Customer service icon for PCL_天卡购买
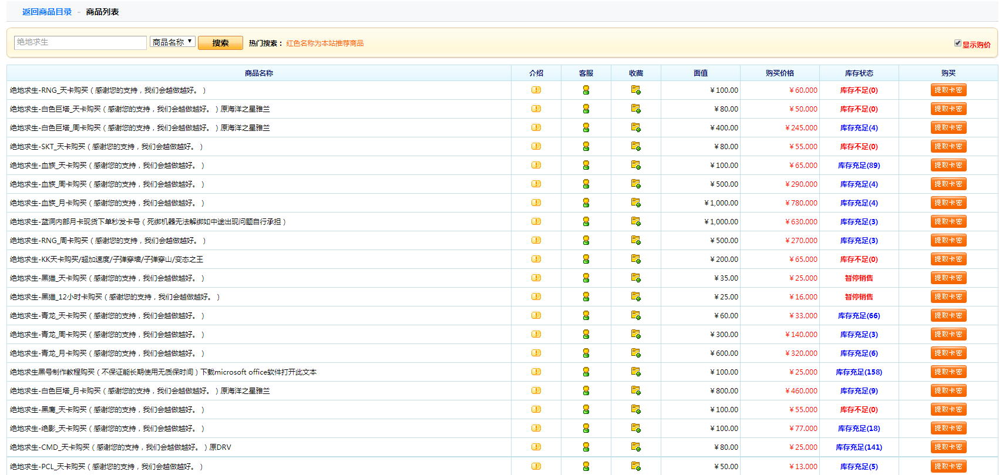The height and width of the screenshot is (475, 999). (x=586, y=466)
